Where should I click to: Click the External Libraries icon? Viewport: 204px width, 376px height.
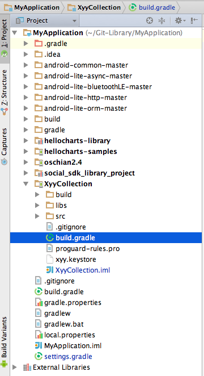tap(27, 367)
